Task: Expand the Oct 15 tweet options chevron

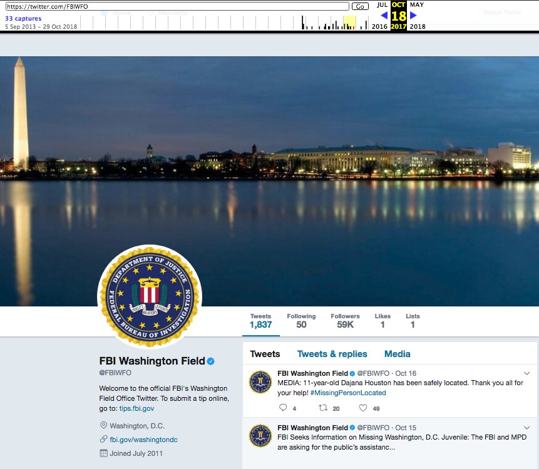Action: [x=526, y=428]
